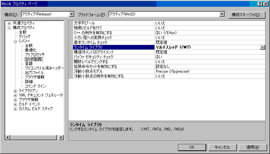Expand the カスタム ビルド ステップ node
The height and width of the screenshot is (154, 270).
[x=15, y=109]
